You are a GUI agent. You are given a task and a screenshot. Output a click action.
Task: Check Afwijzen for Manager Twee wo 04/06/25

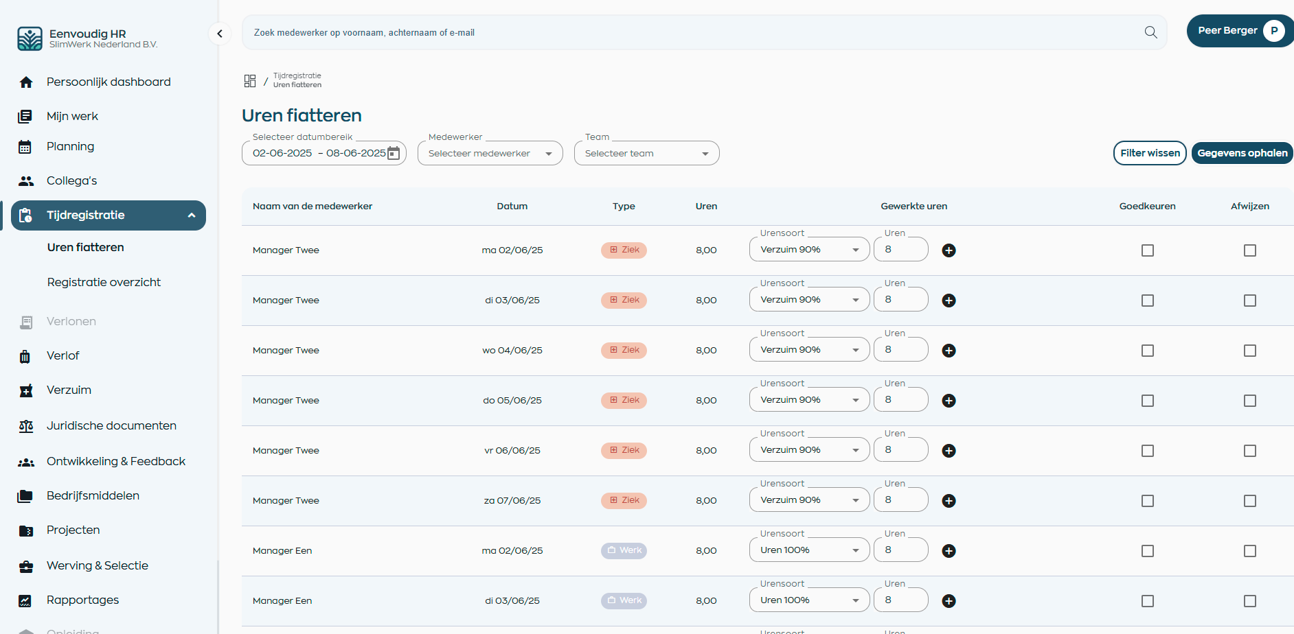1250,351
